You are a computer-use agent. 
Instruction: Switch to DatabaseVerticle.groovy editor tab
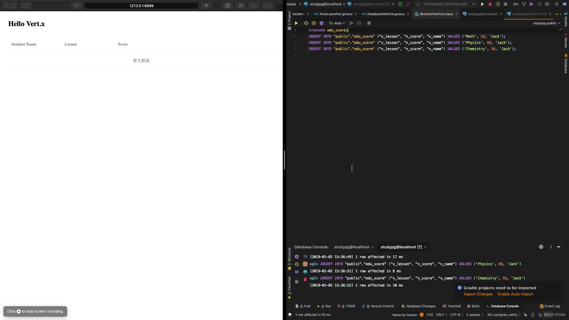386,14
